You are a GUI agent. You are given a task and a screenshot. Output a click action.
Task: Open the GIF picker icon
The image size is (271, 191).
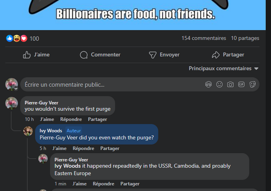(x=241, y=84)
